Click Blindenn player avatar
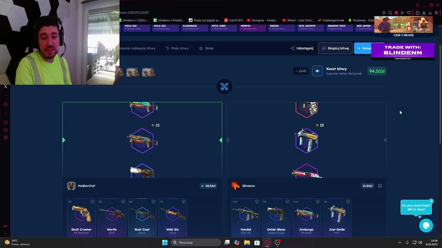 pyautogui.click(x=236, y=186)
